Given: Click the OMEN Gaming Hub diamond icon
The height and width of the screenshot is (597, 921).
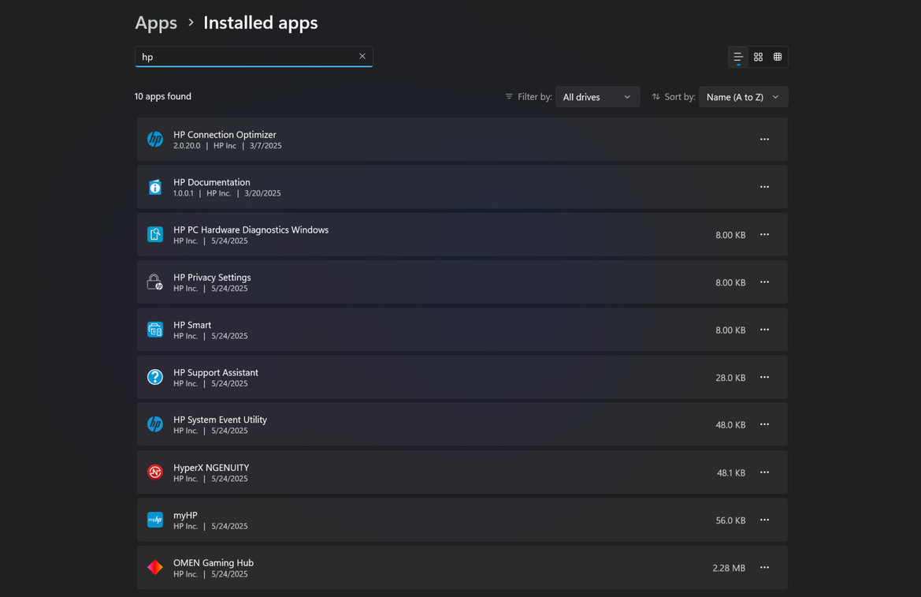Looking at the screenshot, I should 155,568.
